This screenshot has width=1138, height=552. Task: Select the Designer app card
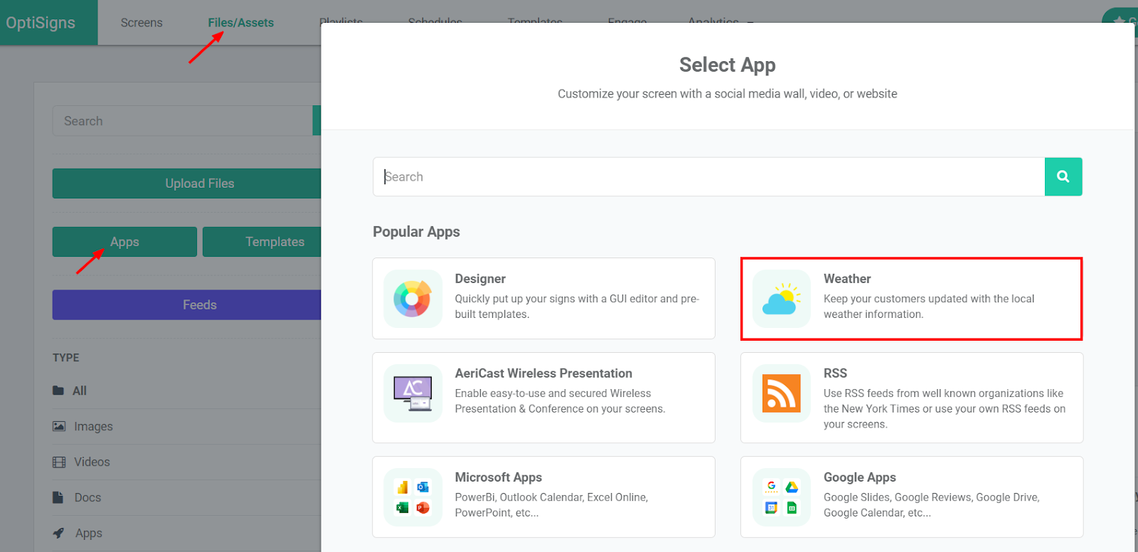pos(544,299)
